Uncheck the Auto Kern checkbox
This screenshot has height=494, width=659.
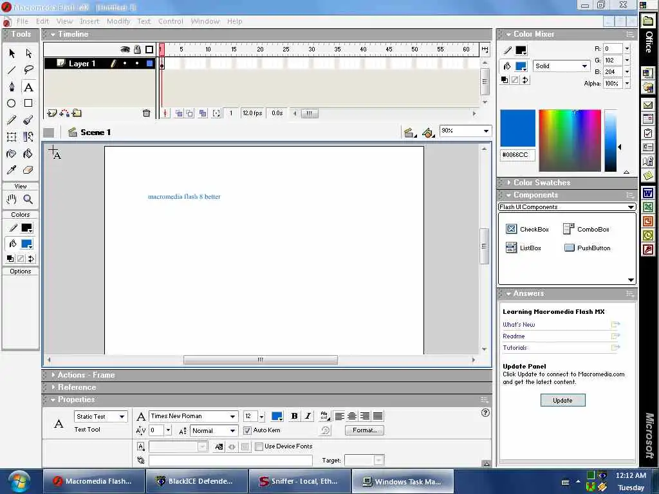click(x=247, y=430)
